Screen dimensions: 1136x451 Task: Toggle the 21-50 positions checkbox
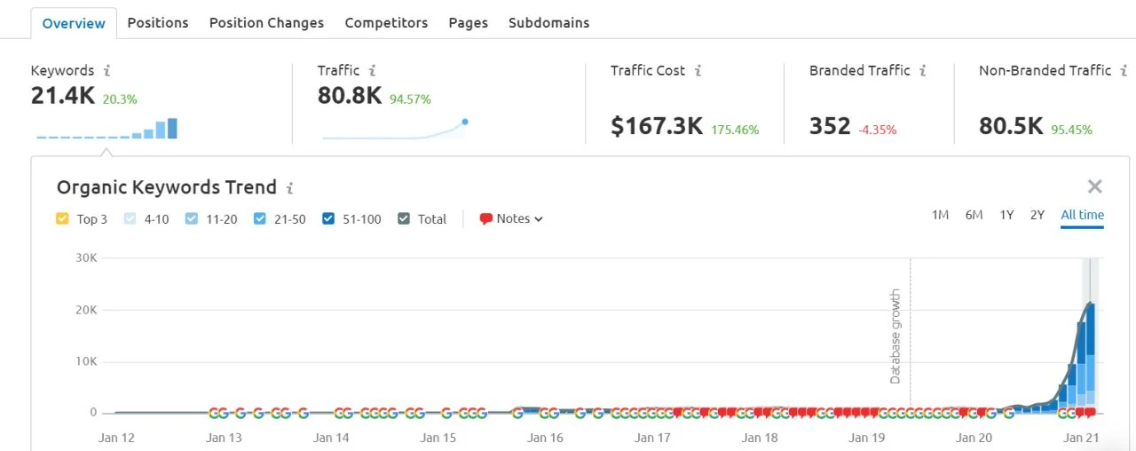point(260,218)
